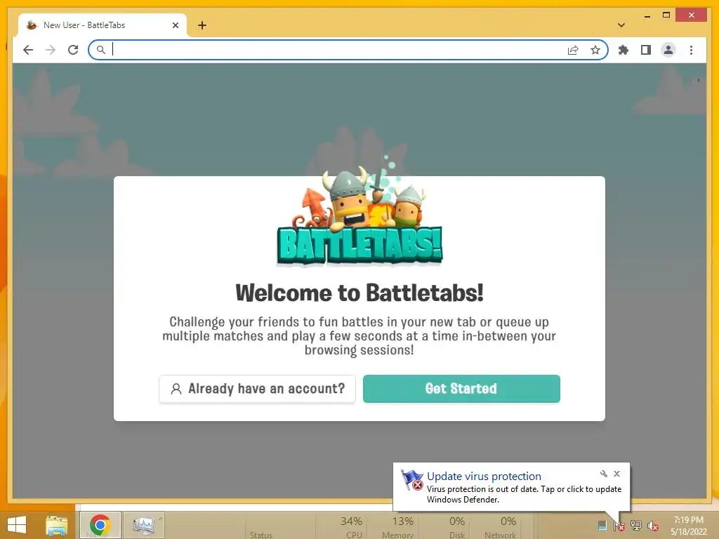
Task: Open the Windows Start menu
Action: pos(17,525)
